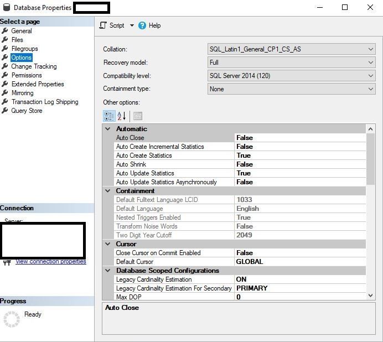Open the Collation dropdown
Viewport: 383px width, 342px height.
[x=292, y=49]
